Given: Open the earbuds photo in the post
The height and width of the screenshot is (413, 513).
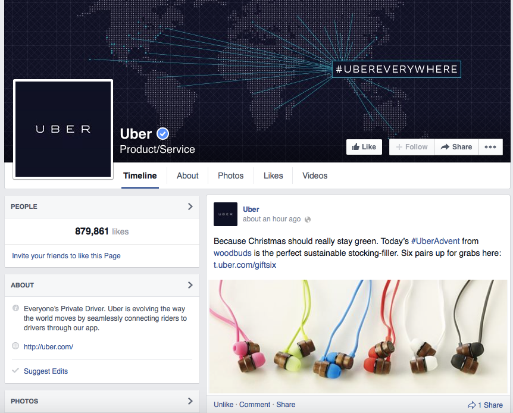Looking at the screenshot, I should pos(358,336).
